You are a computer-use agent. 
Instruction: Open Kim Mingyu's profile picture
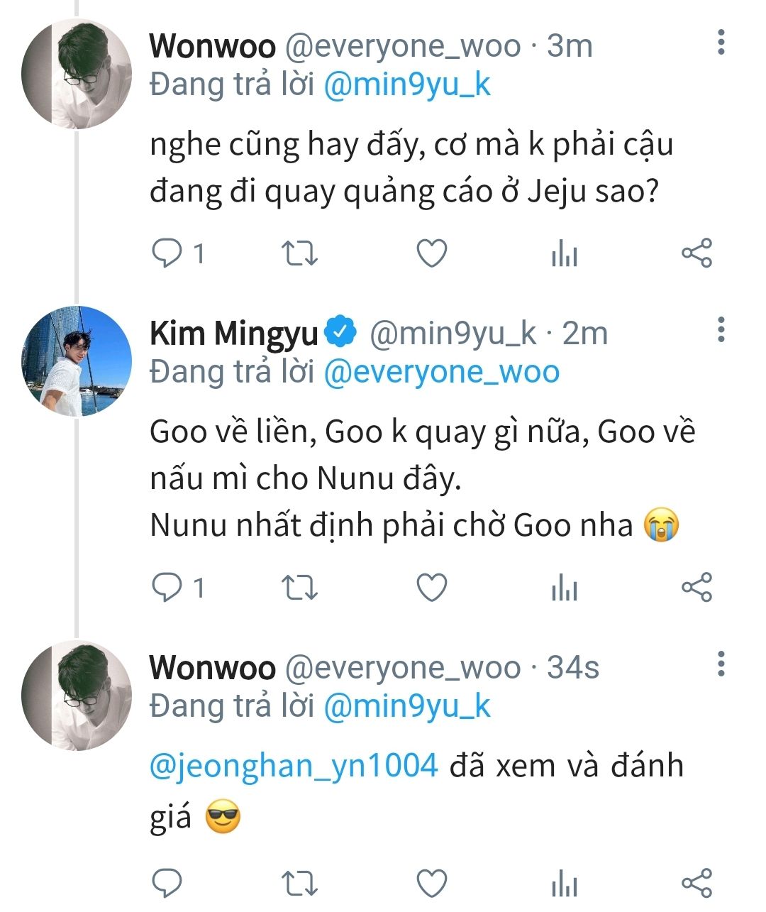coord(77,361)
